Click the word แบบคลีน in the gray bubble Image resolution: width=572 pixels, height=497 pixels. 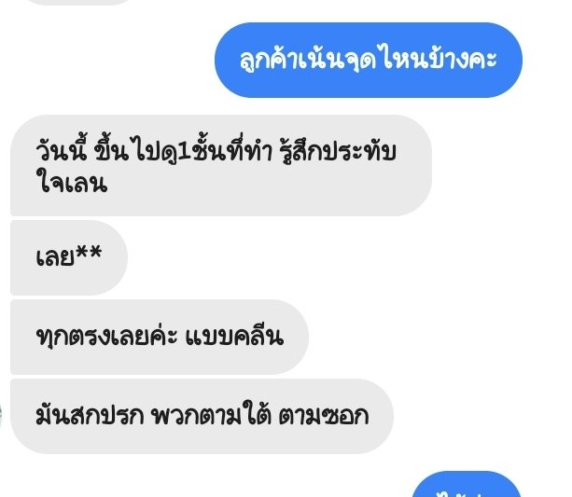(x=234, y=336)
